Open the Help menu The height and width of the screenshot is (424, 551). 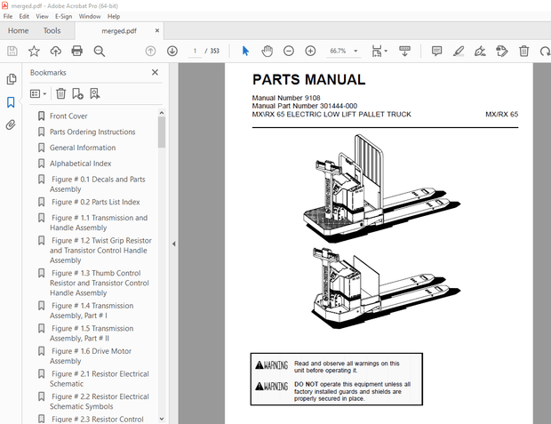(114, 16)
